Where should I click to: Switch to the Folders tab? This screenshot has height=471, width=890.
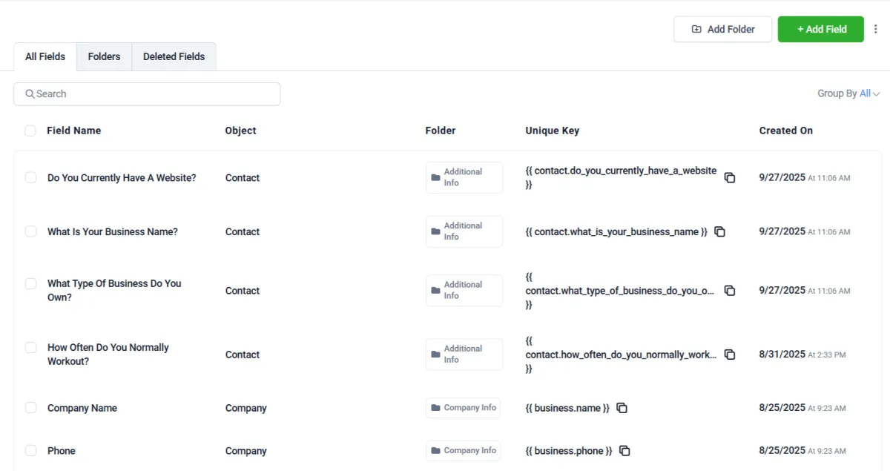104,56
